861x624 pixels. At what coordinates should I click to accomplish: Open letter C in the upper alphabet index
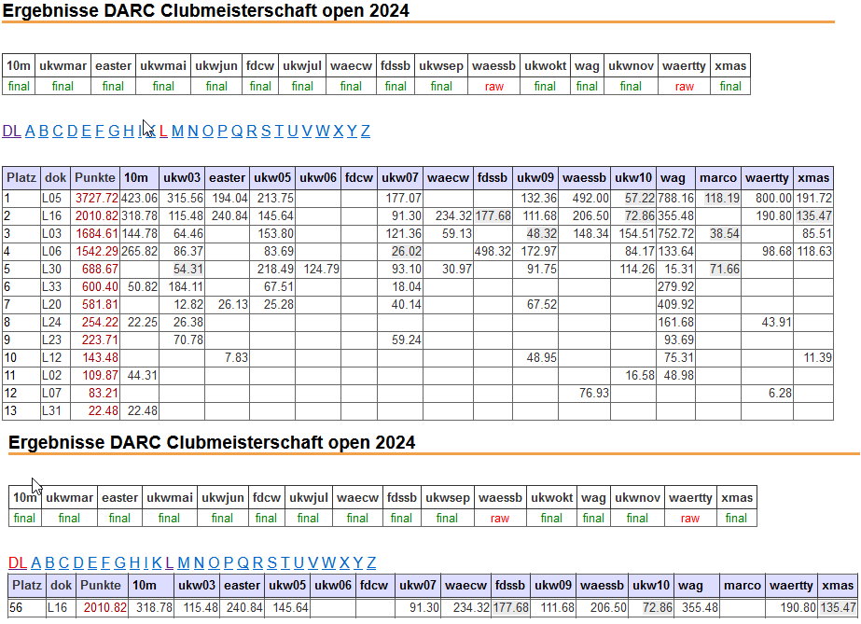click(58, 132)
